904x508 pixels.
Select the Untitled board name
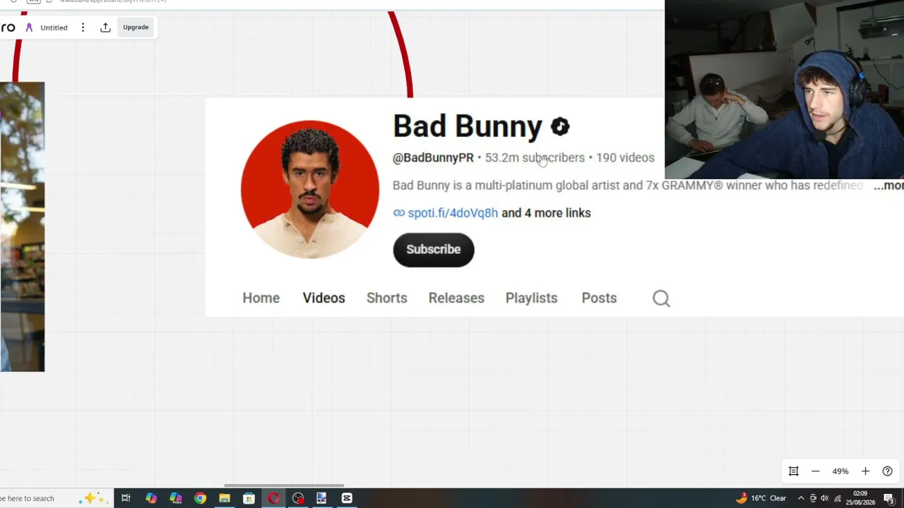click(54, 28)
